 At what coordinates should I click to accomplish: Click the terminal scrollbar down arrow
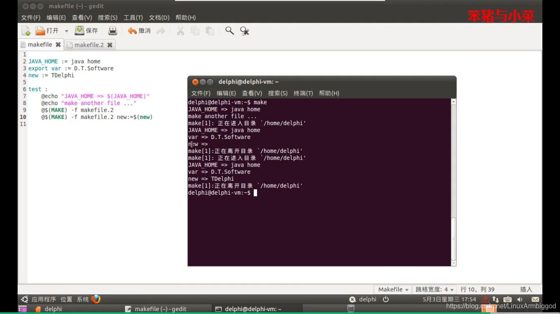tap(453, 263)
